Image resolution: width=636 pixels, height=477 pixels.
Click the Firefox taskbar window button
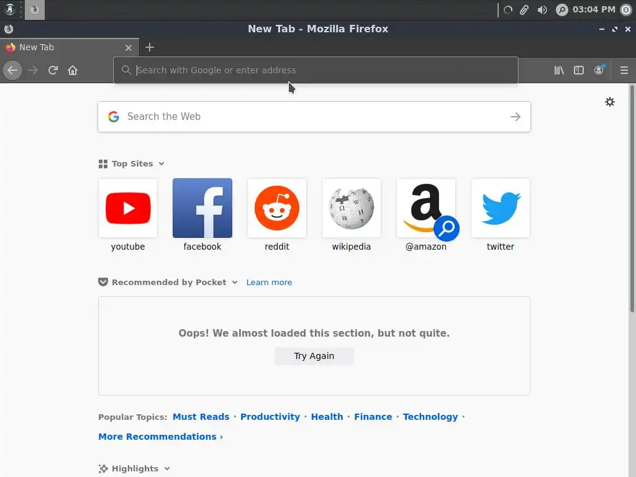tap(35, 10)
